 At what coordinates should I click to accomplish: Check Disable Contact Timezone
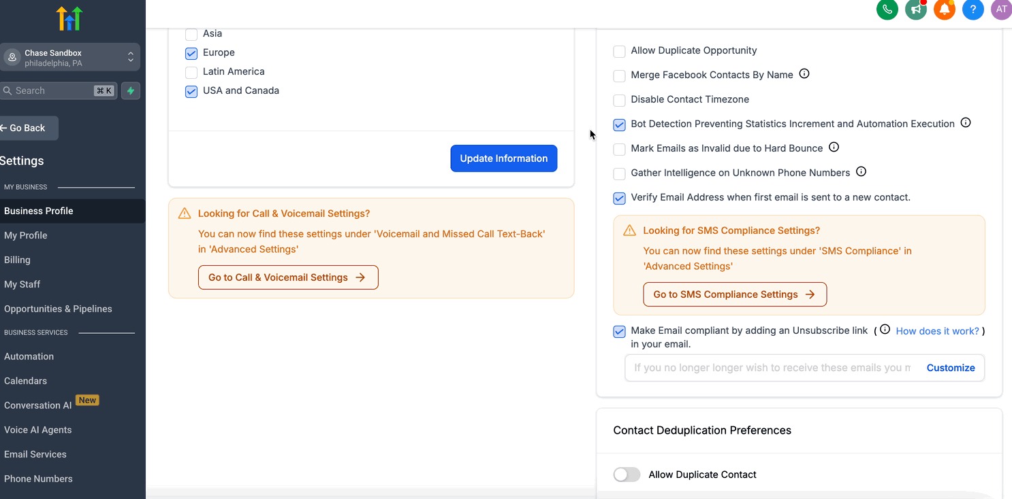click(619, 101)
